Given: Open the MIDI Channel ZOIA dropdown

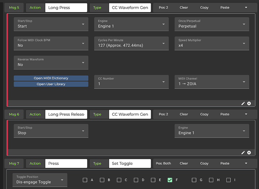Looking at the screenshot, I should (x=211, y=82).
